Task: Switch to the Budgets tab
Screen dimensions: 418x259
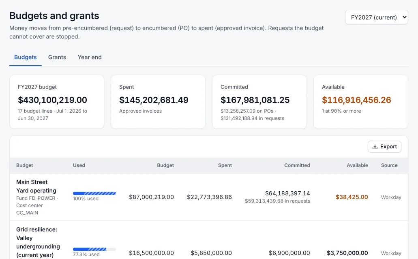Action: point(25,57)
